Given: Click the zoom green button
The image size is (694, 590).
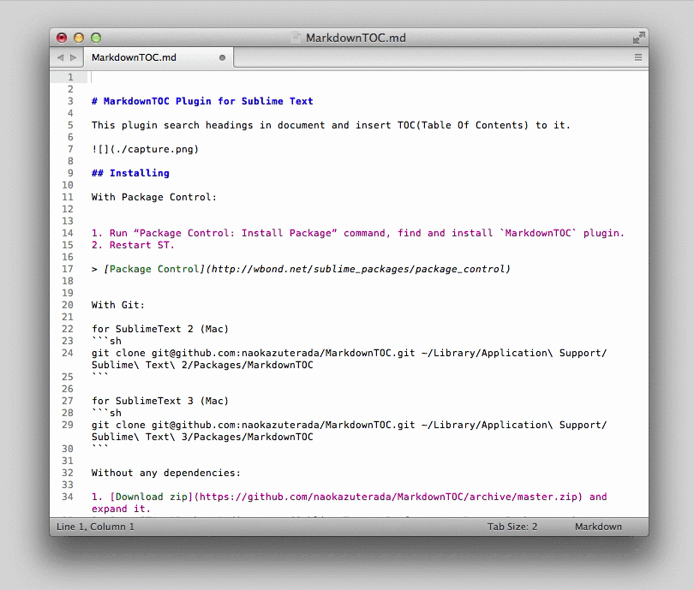Looking at the screenshot, I should pos(96,38).
